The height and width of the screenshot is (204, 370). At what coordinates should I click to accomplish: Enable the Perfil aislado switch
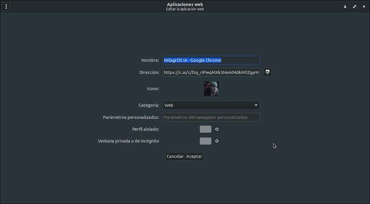(205, 129)
